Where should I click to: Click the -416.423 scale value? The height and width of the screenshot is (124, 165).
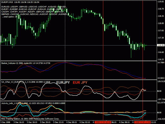[161, 119]
